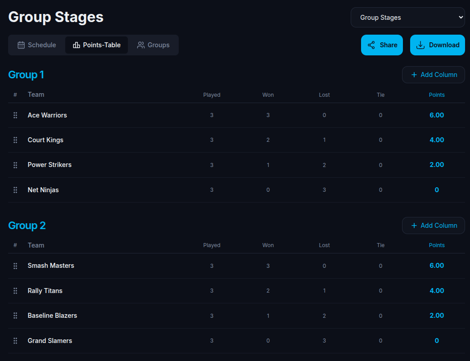Click the Points header in Group 2
The width and height of the screenshot is (470, 361).
pyautogui.click(x=437, y=245)
